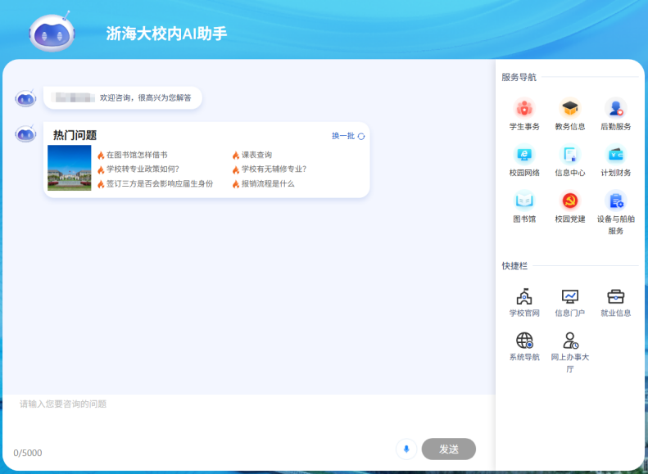Click the 换一批 link to refresh questions

pos(343,136)
